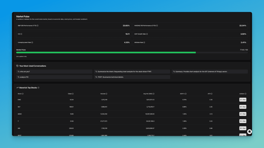Click the NASDAQ 100 value 22.04%
The width and height of the screenshot is (264, 148).
click(243, 26)
